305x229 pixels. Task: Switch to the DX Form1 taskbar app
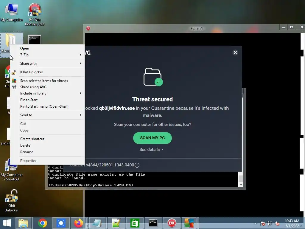(x=172, y=223)
